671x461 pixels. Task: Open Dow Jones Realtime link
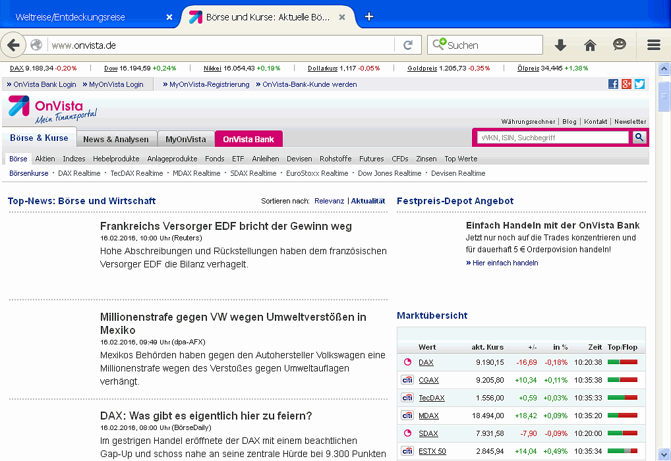click(390, 173)
